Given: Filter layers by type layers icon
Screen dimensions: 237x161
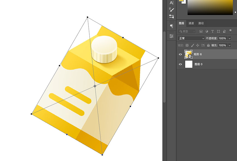Looking at the screenshot, I should coord(212,31).
